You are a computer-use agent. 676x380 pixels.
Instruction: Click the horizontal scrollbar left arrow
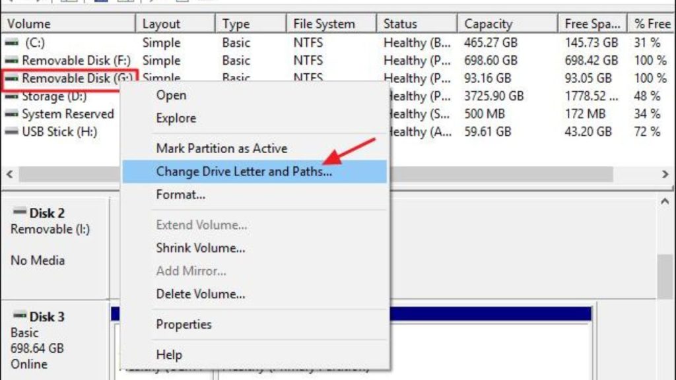pyautogui.click(x=9, y=174)
